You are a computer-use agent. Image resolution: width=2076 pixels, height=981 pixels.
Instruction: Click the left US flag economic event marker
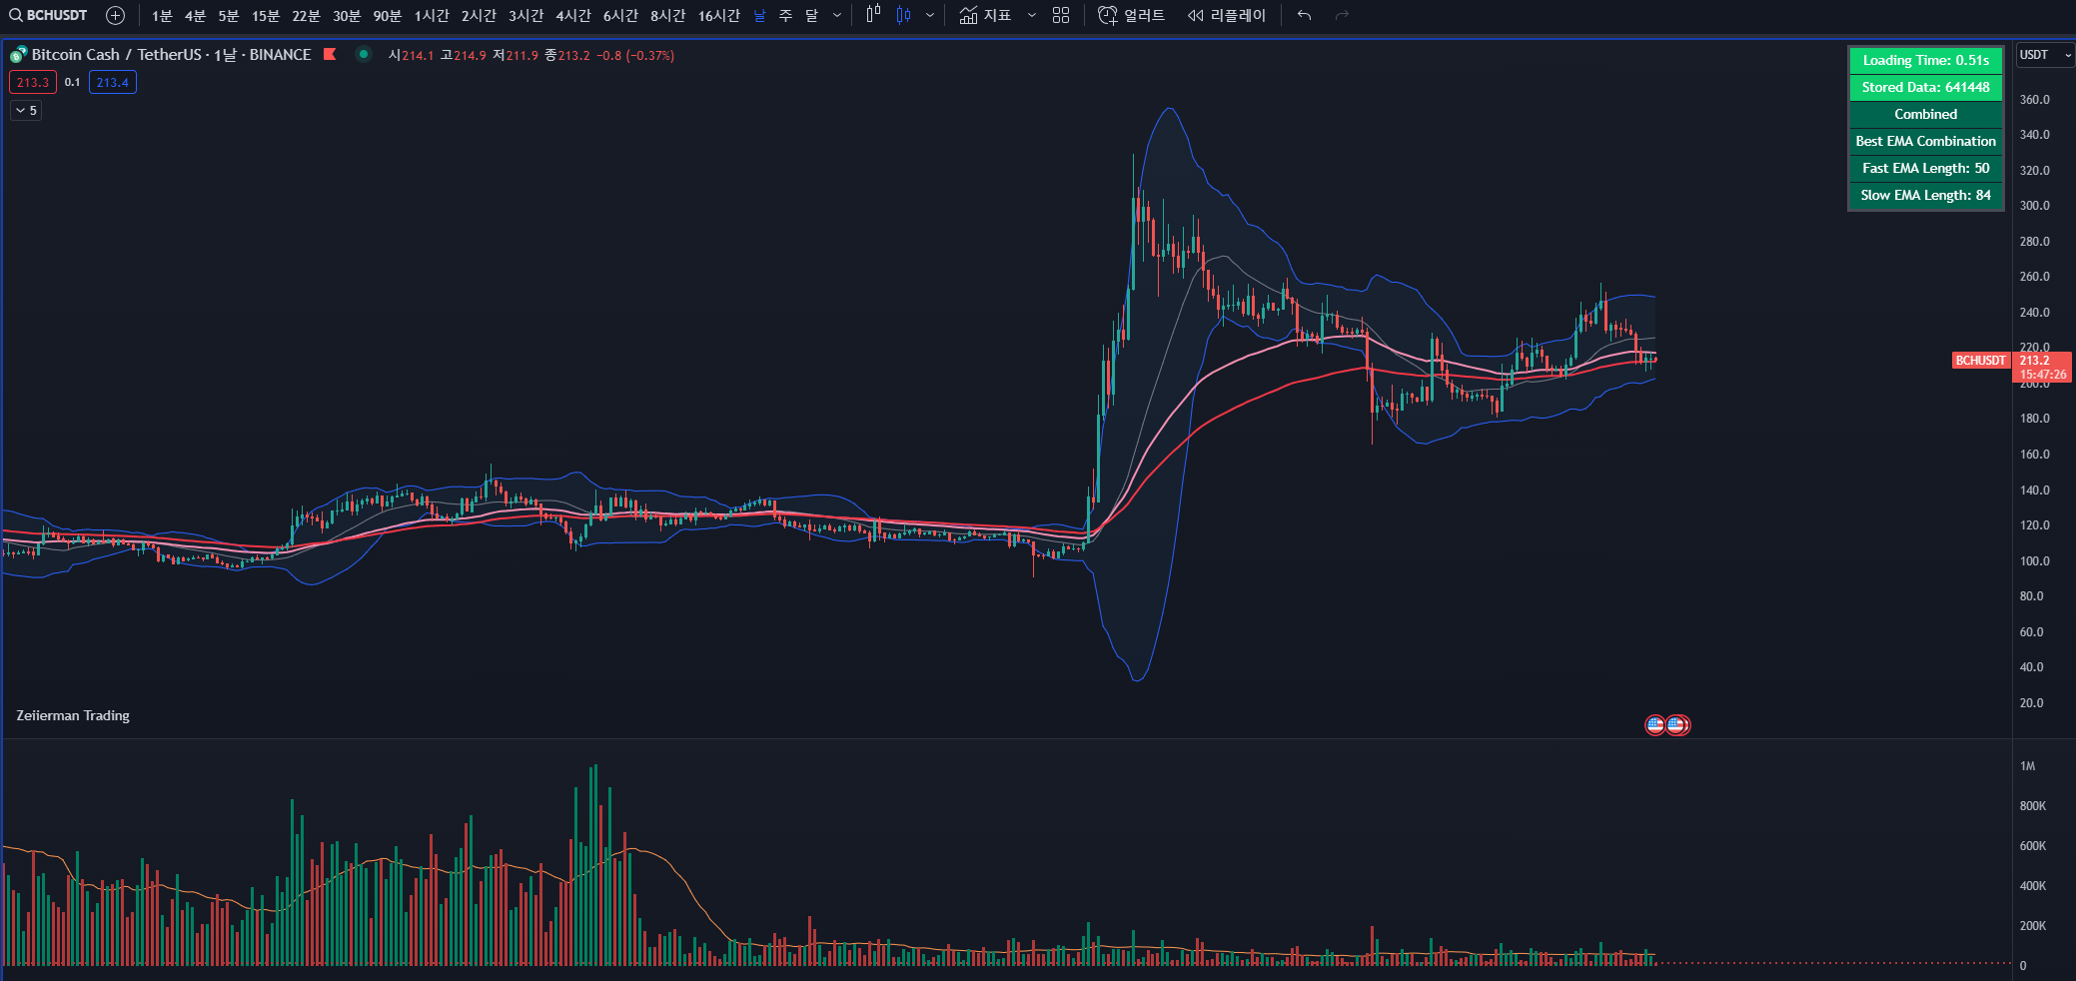(1655, 725)
